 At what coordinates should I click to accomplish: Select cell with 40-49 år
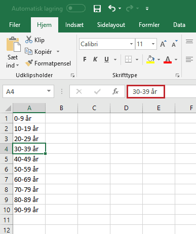coord(29,159)
